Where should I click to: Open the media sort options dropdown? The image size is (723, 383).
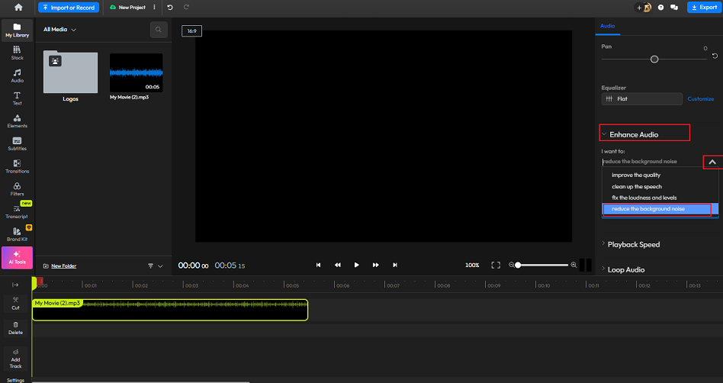(156, 266)
